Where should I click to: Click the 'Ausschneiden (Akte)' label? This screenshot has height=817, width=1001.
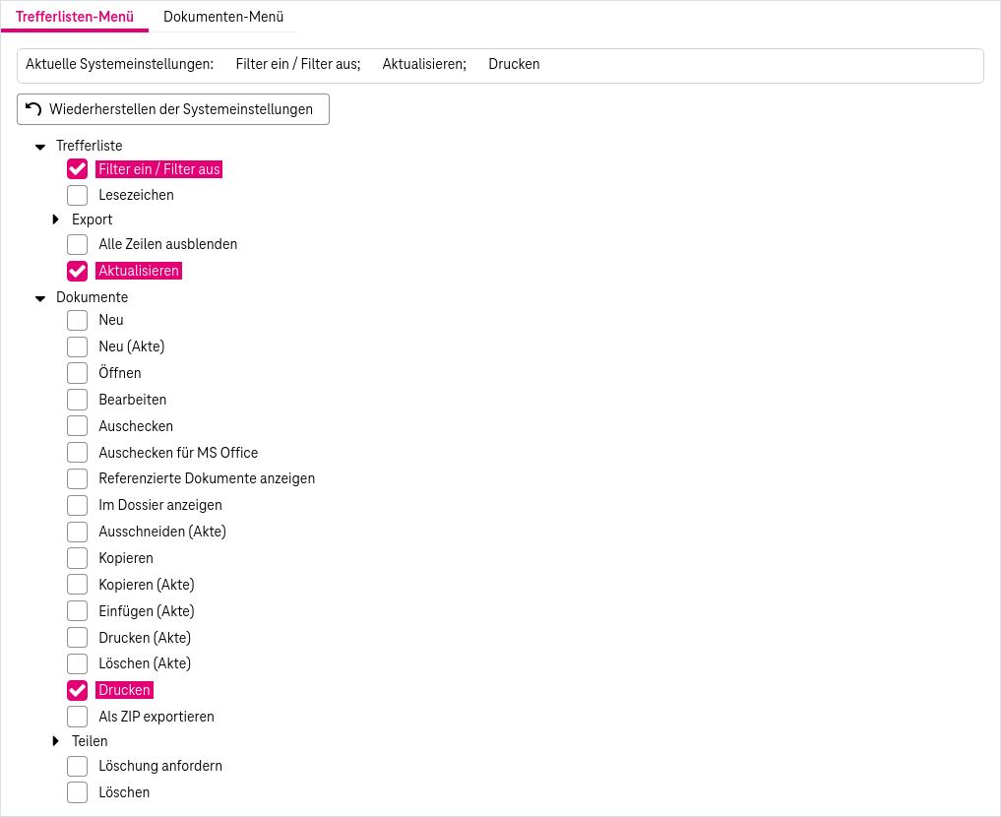162,532
